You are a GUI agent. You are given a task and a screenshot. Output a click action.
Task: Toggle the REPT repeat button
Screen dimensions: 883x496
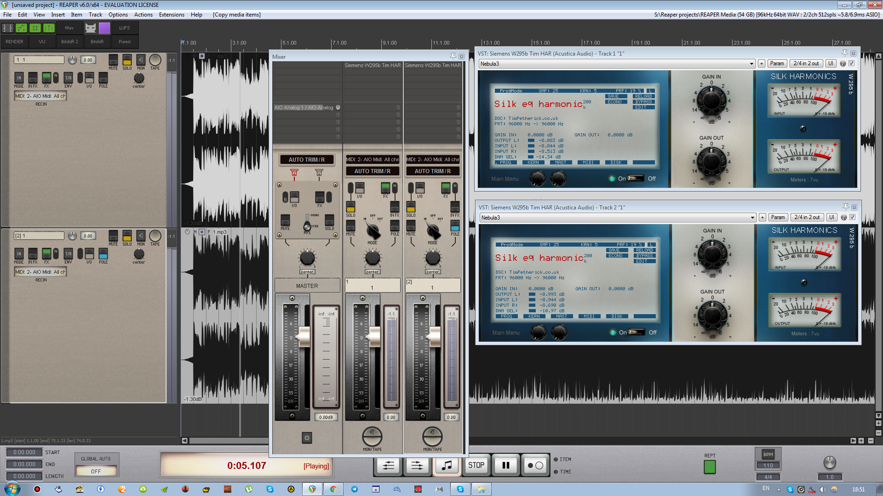(710, 467)
